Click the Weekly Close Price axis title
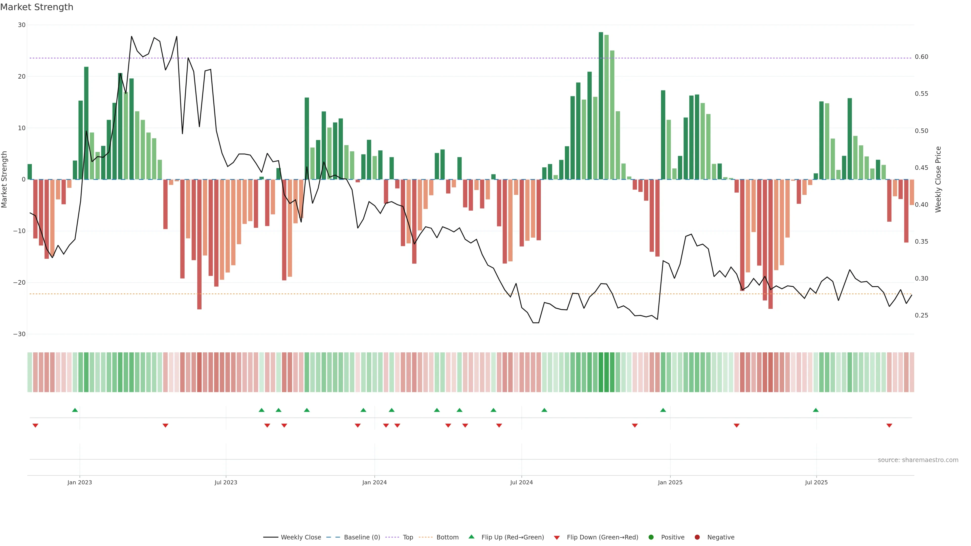Screen dimensions: 971x546 pyautogui.click(x=938, y=179)
